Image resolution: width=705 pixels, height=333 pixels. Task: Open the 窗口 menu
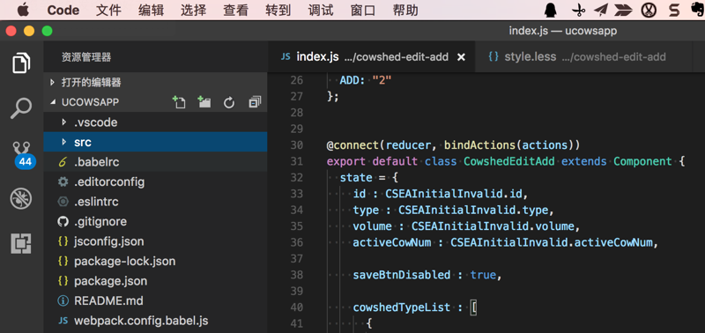(x=363, y=10)
